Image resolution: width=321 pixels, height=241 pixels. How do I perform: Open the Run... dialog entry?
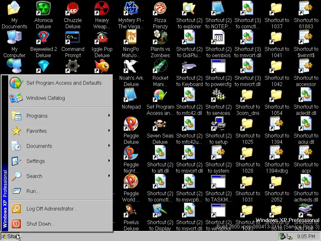(61, 191)
